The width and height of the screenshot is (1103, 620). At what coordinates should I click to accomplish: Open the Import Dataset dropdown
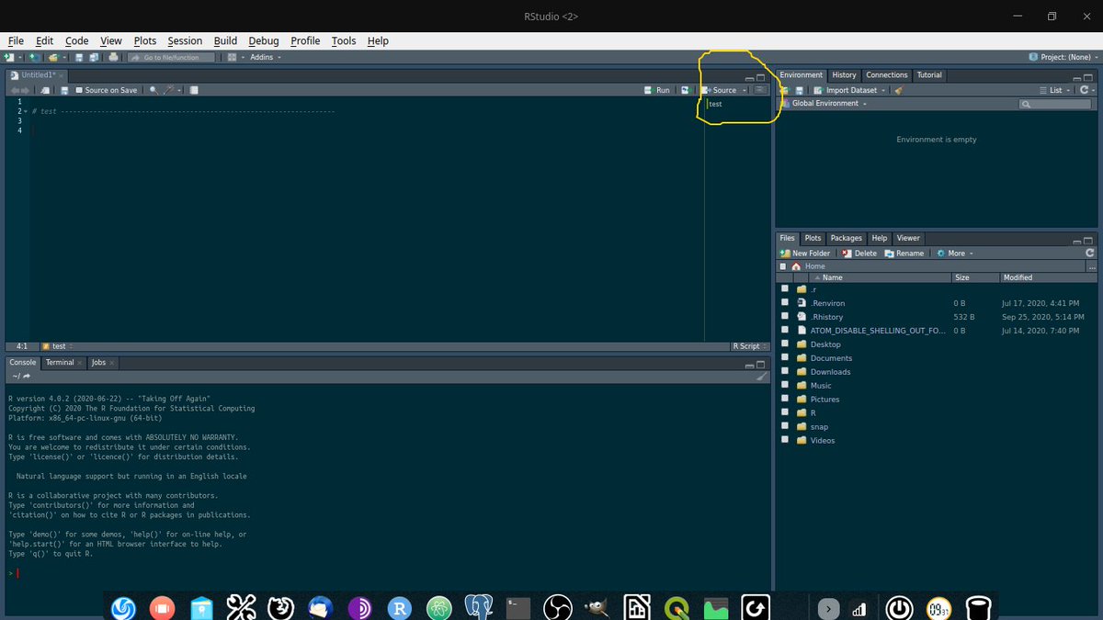(x=849, y=90)
